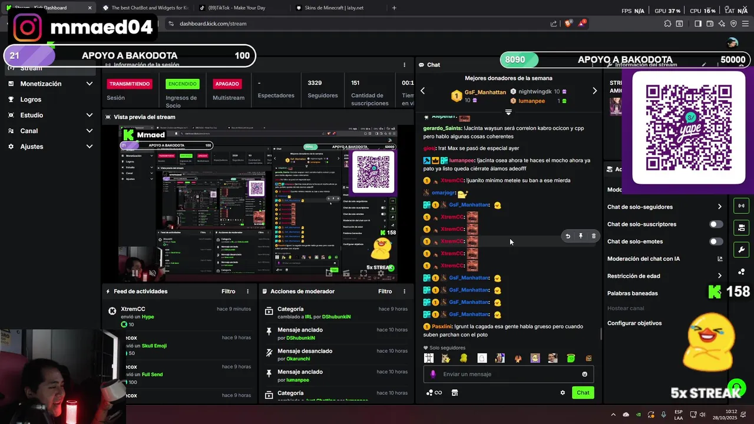The image size is (754, 424).
Task: Open the Brave Shields icon
Action: click(568, 24)
